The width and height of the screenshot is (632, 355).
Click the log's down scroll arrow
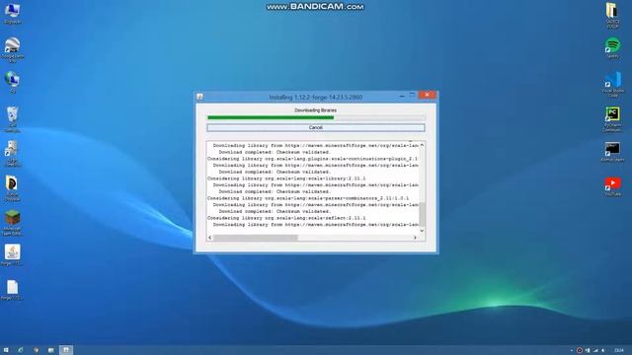[422, 231]
